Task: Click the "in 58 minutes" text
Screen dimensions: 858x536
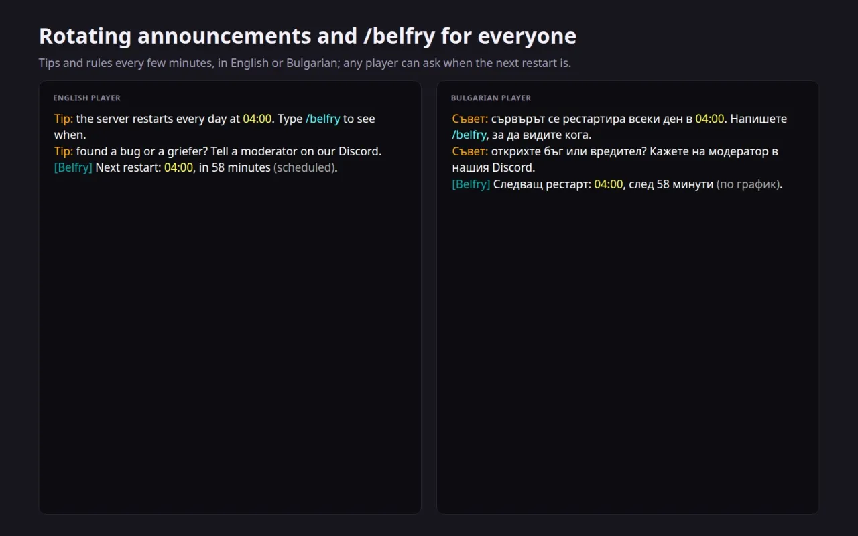Action: (x=235, y=167)
